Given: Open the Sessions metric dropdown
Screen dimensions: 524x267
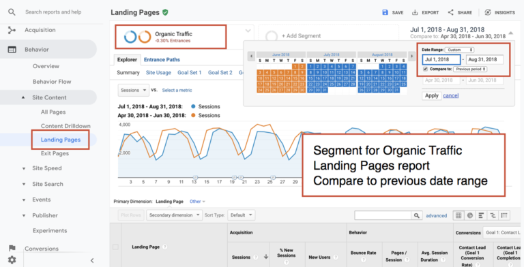Looking at the screenshot, I should coord(133,90).
